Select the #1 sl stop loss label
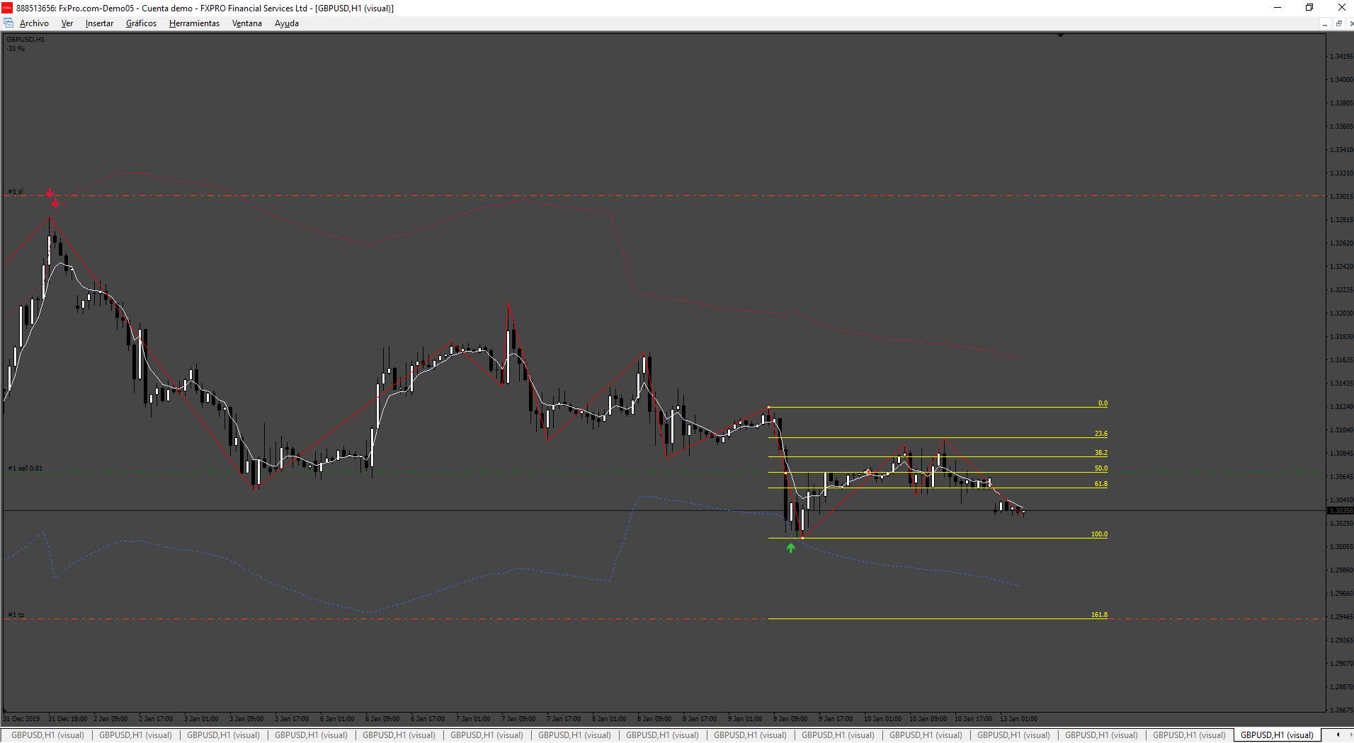Image resolution: width=1354 pixels, height=743 pixels. pyautogui.click(x=15, y=192)
